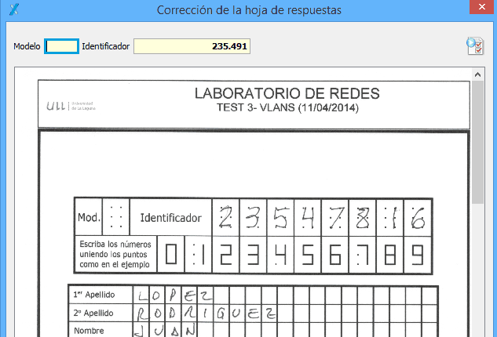Close the Corrección de la hoja window
This screenshot has width=497, height=337.
click(x=481, y=7)
